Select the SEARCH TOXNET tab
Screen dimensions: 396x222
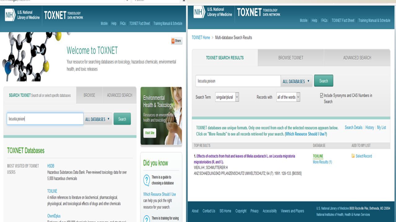click(40, 95)
